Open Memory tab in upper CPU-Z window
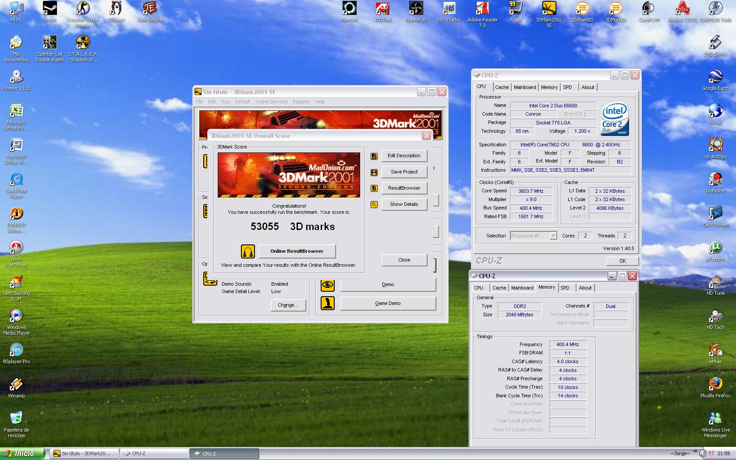736x460 pixels. (x=549, y=87)
